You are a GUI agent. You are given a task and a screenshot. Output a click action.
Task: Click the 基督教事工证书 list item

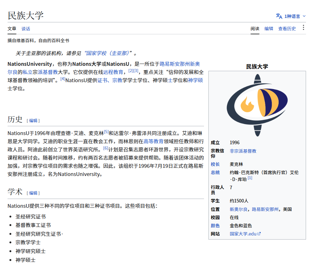tap(33, 225)
